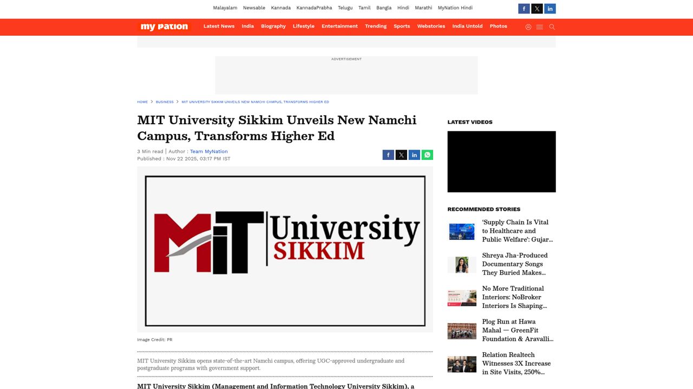Open Plog Run story thumbnail

tap(462, 331)
